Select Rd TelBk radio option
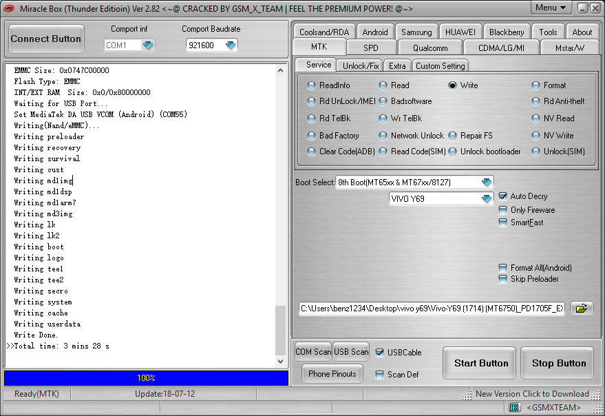This screenshot has height=416, width=605. pos(311,118)
